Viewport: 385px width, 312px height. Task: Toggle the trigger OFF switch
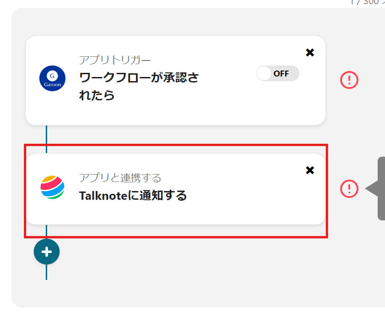pos(277,73)
